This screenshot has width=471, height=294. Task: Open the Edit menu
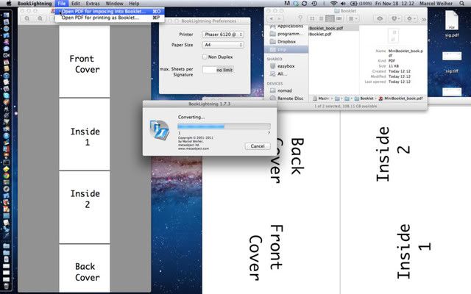(75, 4)
